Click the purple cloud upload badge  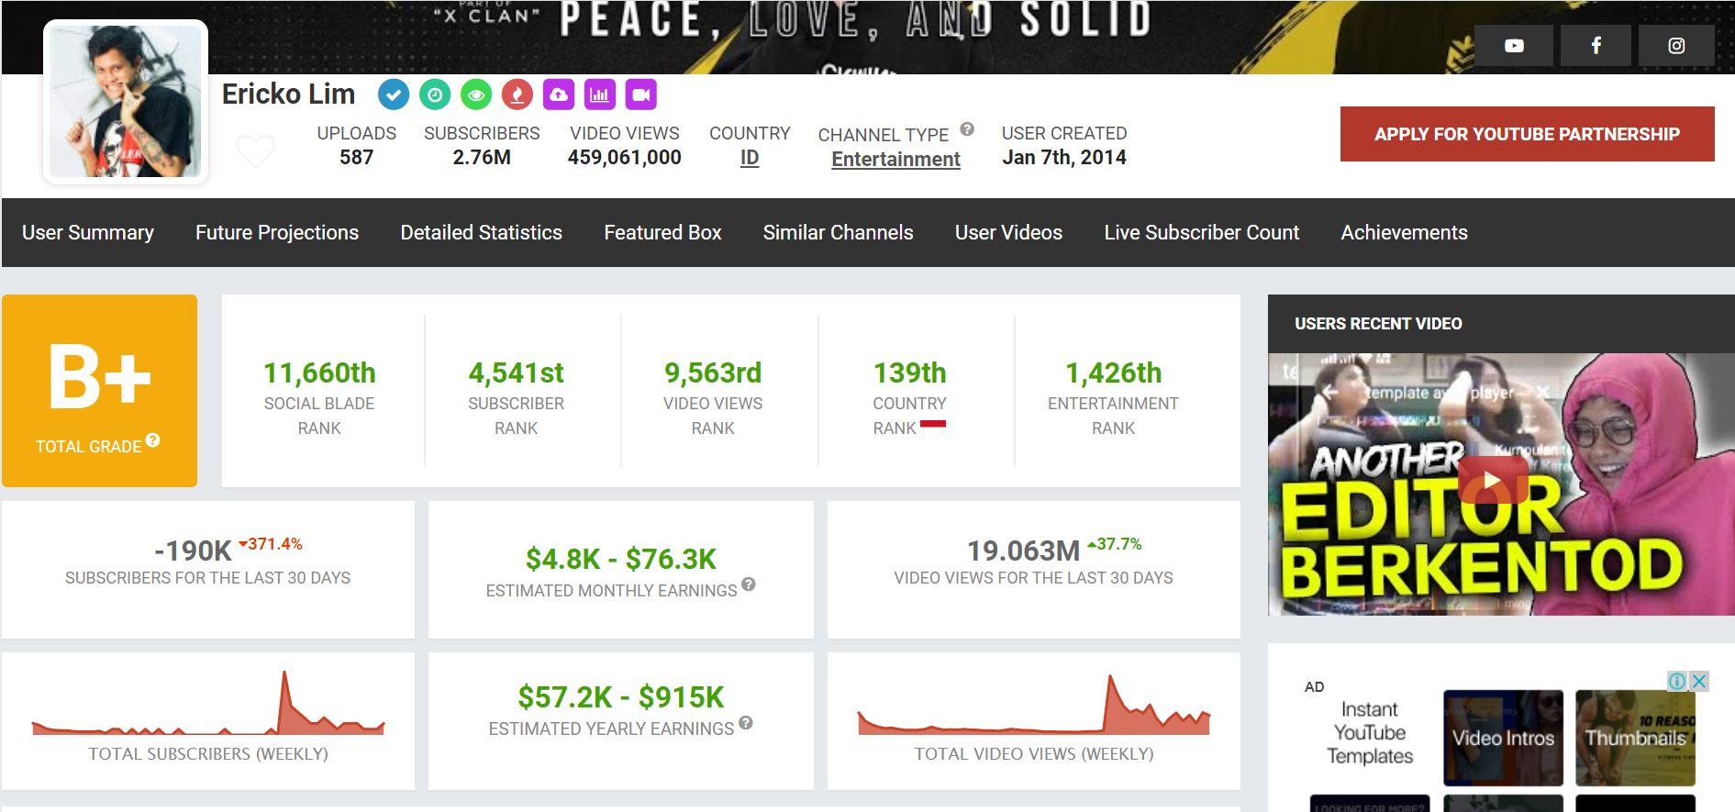[559, 95]
